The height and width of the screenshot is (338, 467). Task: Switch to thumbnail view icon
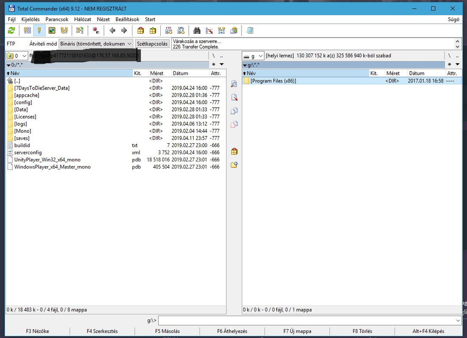coord(52,30)
